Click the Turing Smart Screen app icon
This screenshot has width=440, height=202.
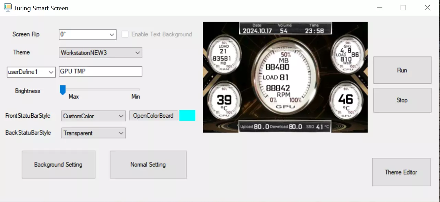coord(8,8)
